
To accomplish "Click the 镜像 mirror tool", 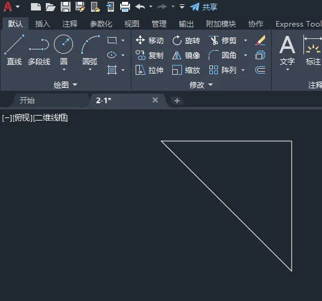I will click(x=186, y=55).
